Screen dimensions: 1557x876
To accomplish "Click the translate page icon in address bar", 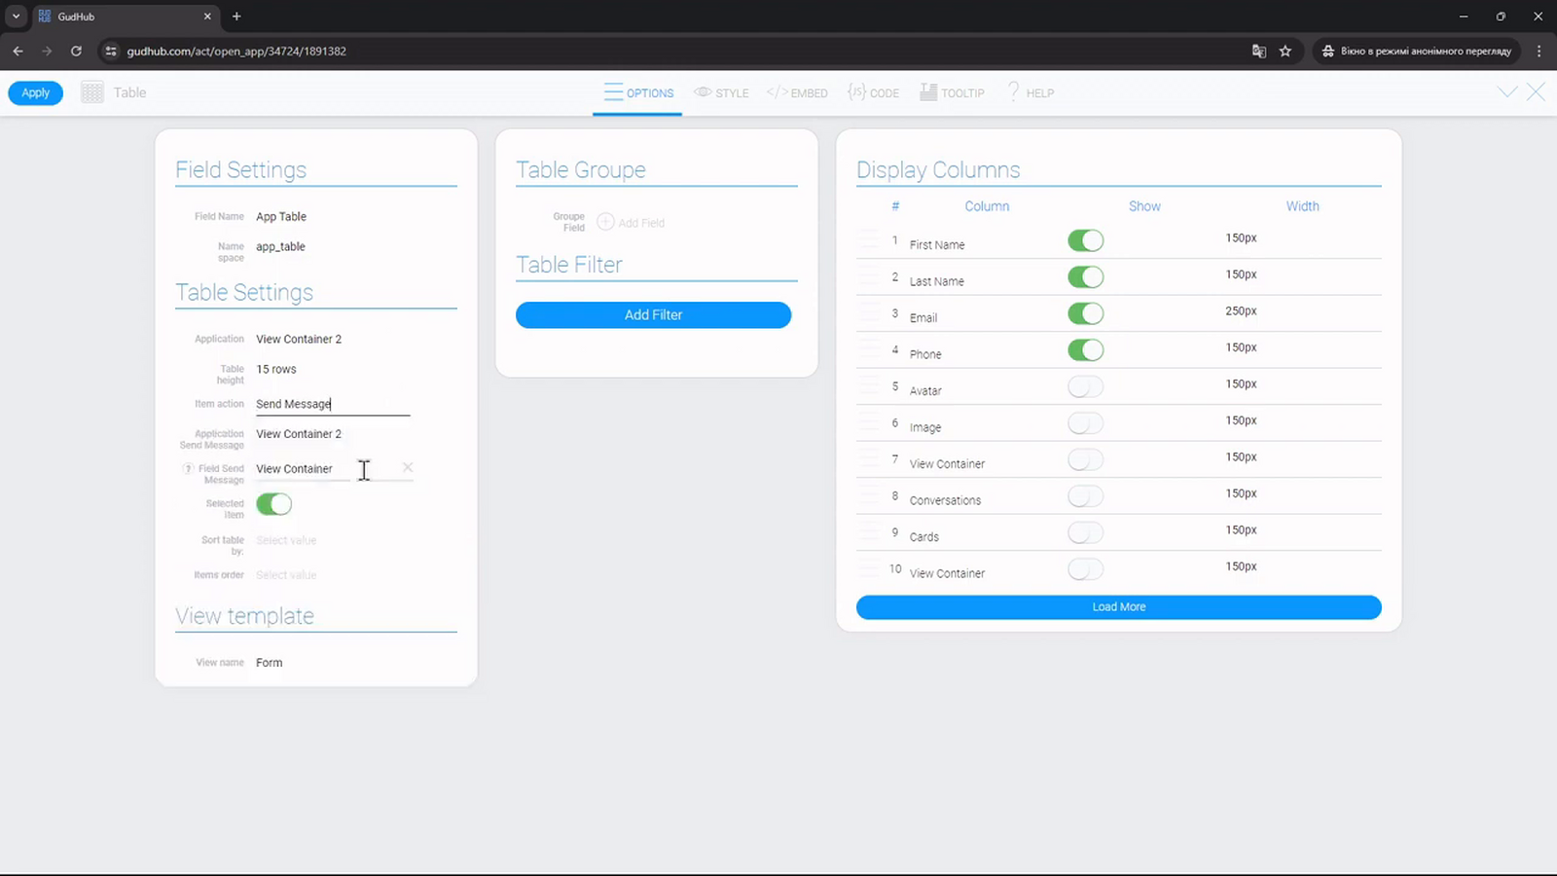I will click(x=1259, y=51).
